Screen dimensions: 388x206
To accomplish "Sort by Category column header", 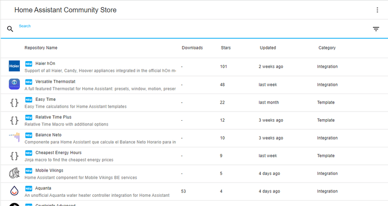I will click(327, 48).
